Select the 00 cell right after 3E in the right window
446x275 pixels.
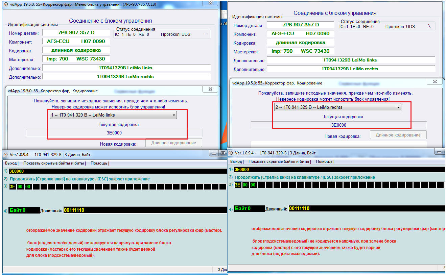point(245,185)
